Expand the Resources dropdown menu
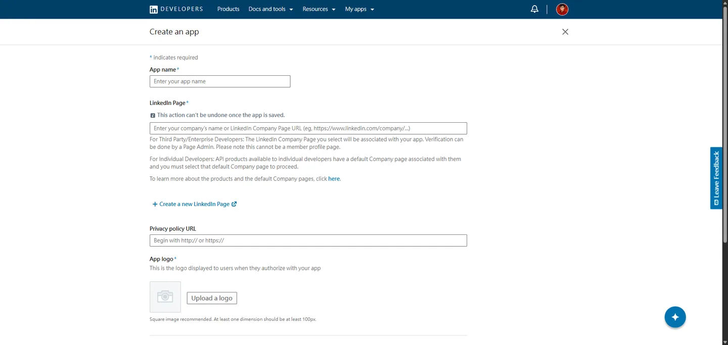The height and width of the screenshot is (345, 728). [x=319, y=9]
